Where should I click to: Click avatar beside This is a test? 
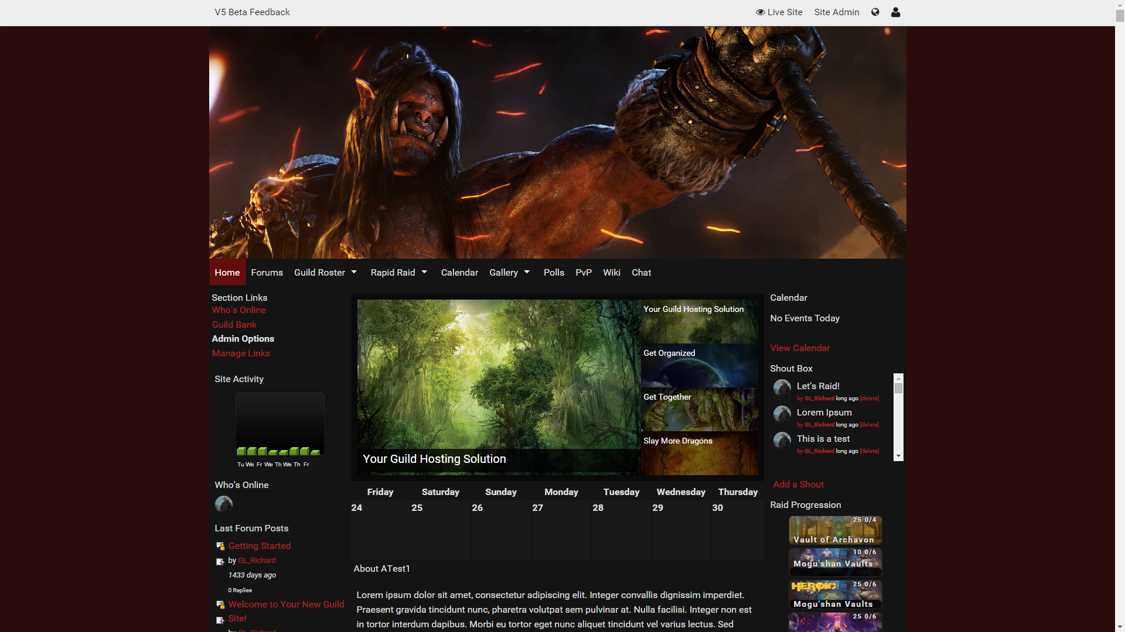782,440
